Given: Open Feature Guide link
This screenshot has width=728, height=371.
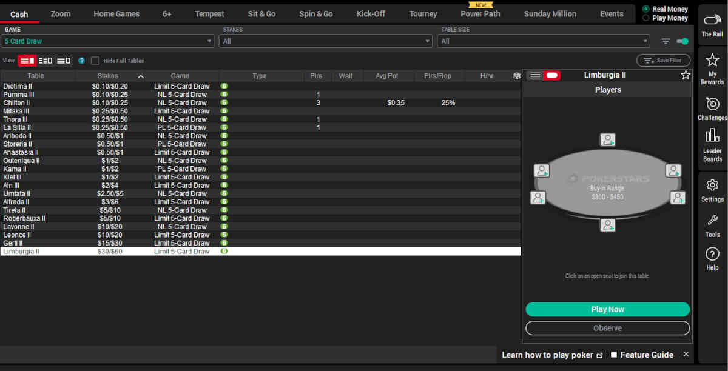Looking at the screenshot, I should 642,355.
